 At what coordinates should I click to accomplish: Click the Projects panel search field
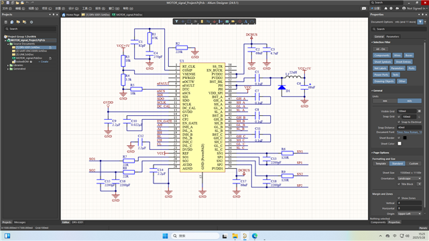[30, 29]
